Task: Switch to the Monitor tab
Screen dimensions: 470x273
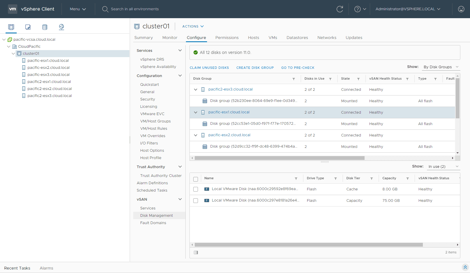Action: (170, 37)
